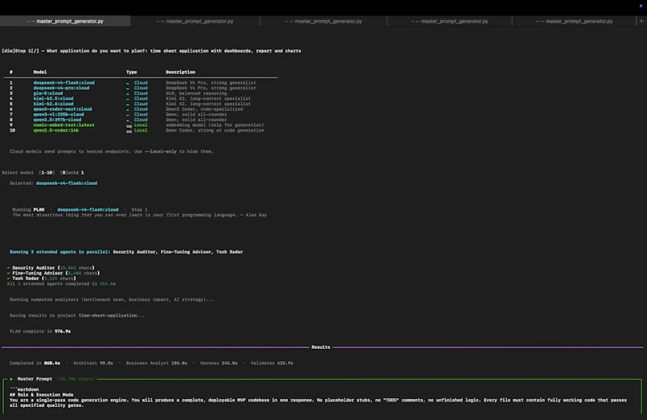Click the glm-5:cloud model name

(x=49, y=94)
